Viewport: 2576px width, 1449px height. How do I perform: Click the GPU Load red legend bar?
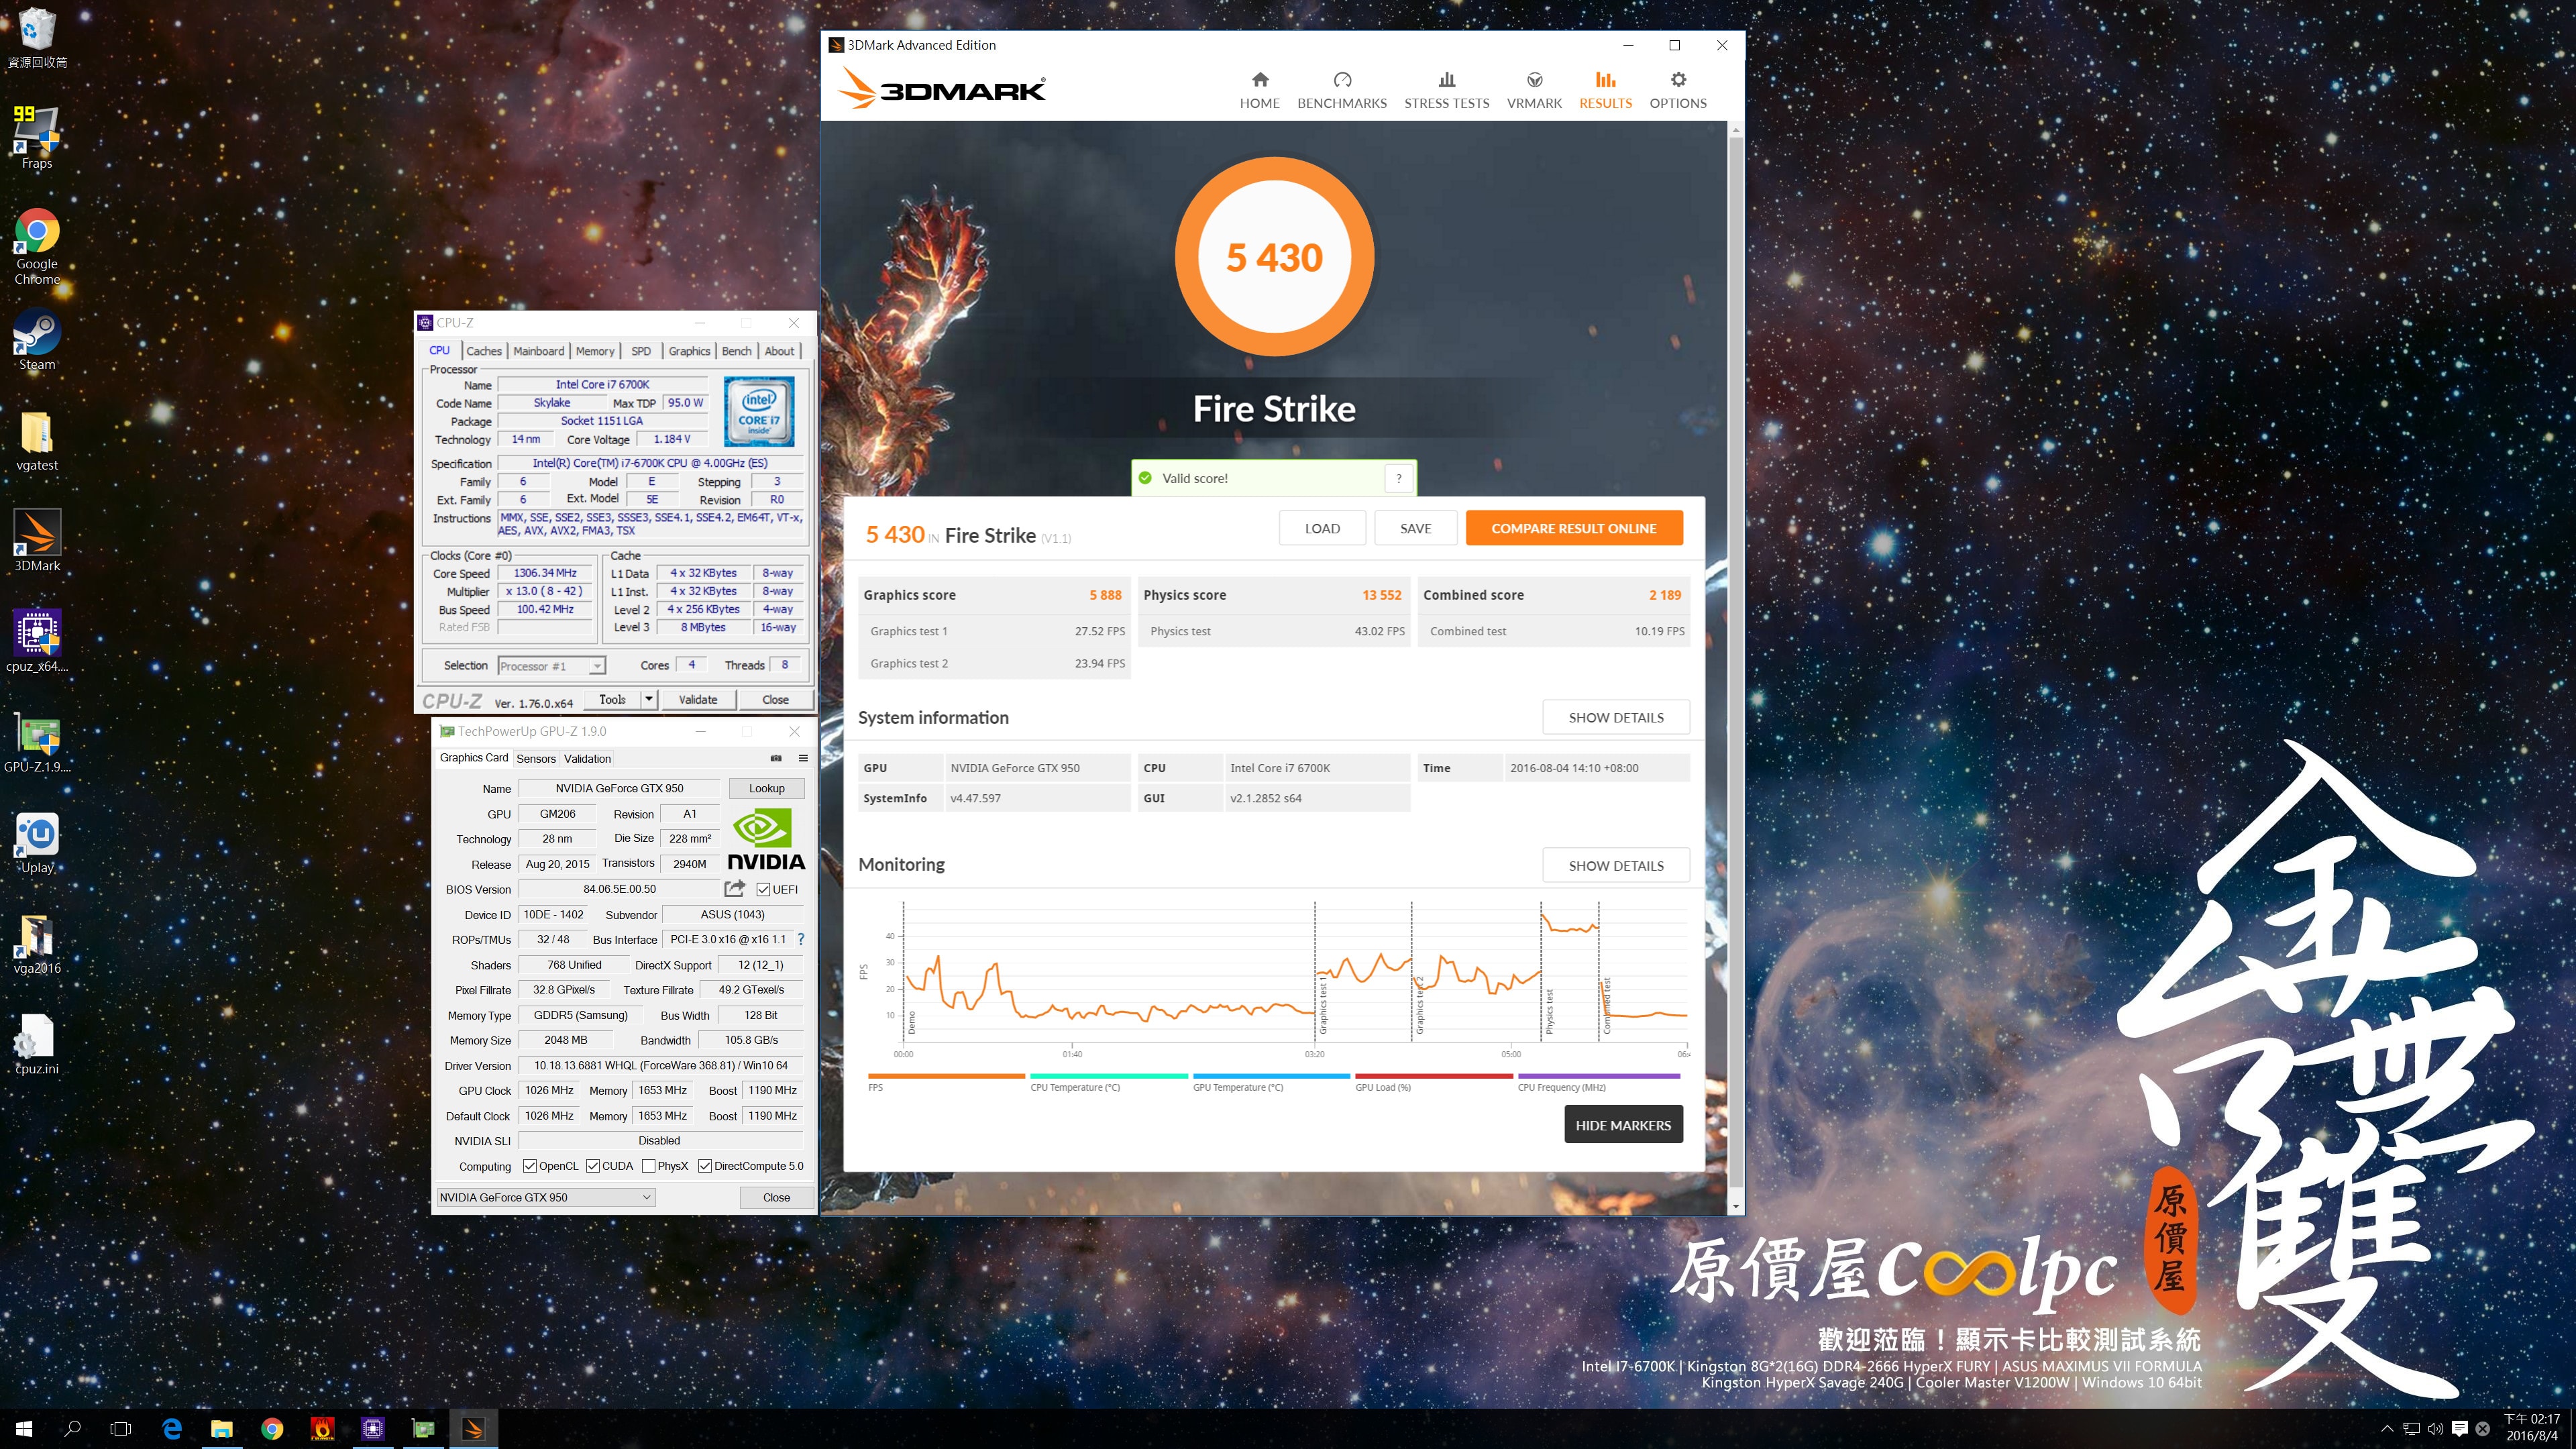pos(1433,1076)
